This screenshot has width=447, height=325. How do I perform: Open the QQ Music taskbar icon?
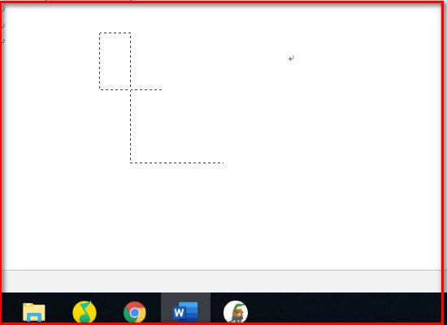click(x=85, y=312)
